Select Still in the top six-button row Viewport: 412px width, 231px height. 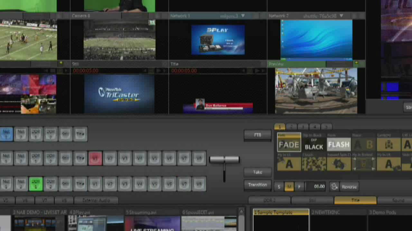click(65, 134)
